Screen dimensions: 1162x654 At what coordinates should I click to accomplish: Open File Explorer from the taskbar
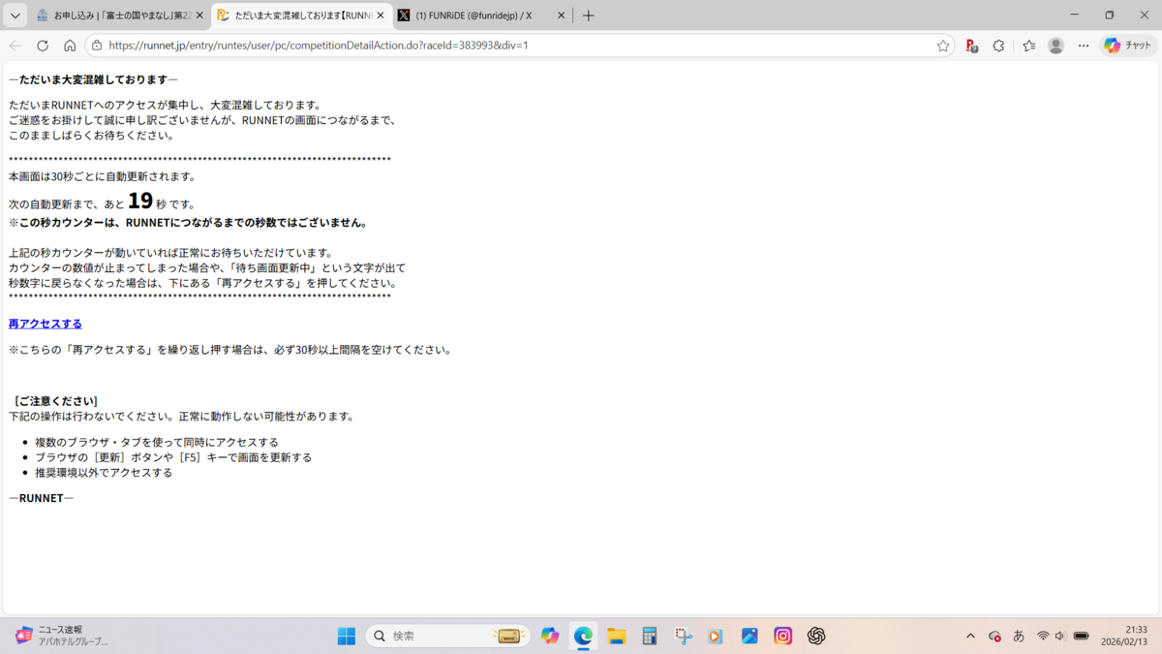click(x=617, y=636)
